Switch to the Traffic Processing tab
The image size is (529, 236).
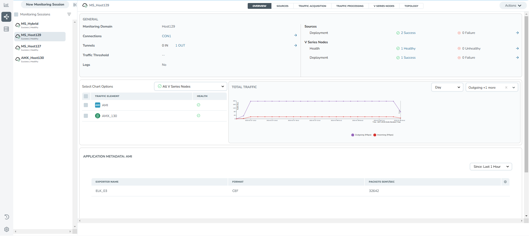350,6
